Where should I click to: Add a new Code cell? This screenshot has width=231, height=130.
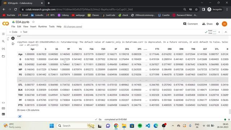(x=13, y=32)
